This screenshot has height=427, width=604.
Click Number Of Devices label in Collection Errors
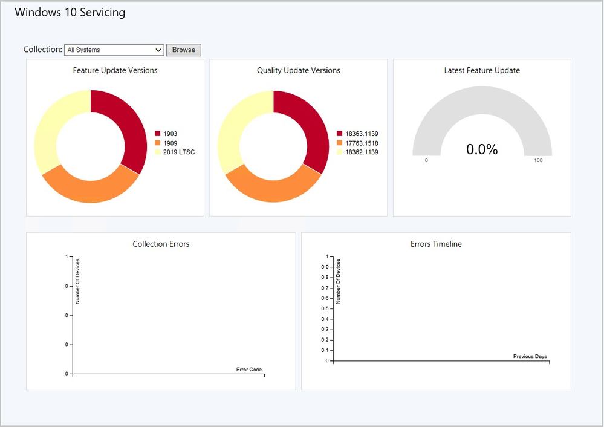tap(77, 281)
